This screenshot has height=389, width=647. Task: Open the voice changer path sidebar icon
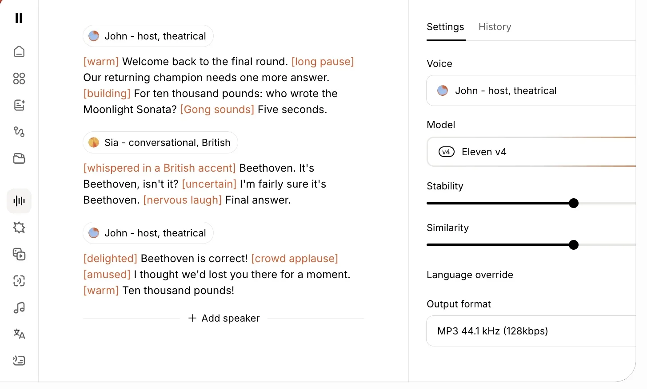[x=19, y=132]
